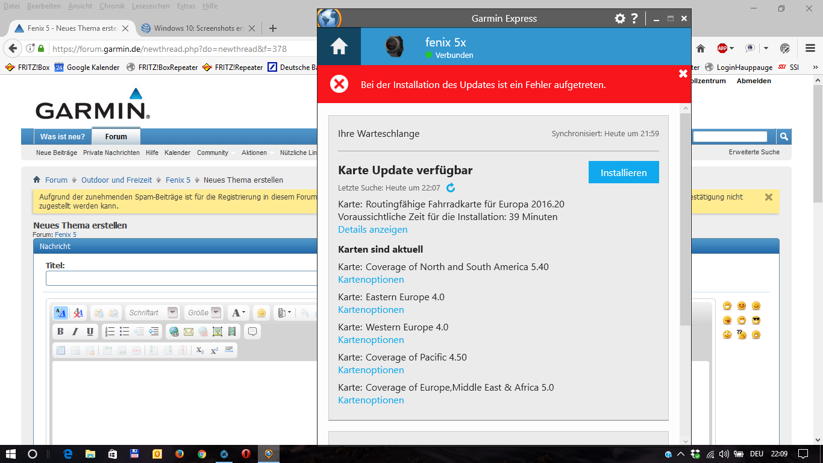Insert a numbered list
The width and height of the screenshot is (823, 463).
110,332
